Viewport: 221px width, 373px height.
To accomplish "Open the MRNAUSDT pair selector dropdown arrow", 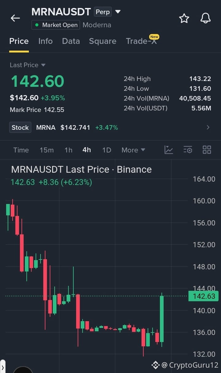I will point(118,12).
